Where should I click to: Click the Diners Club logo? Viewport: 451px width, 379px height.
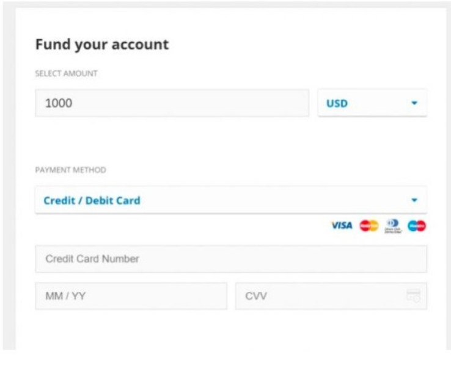(x=393, y=226)
